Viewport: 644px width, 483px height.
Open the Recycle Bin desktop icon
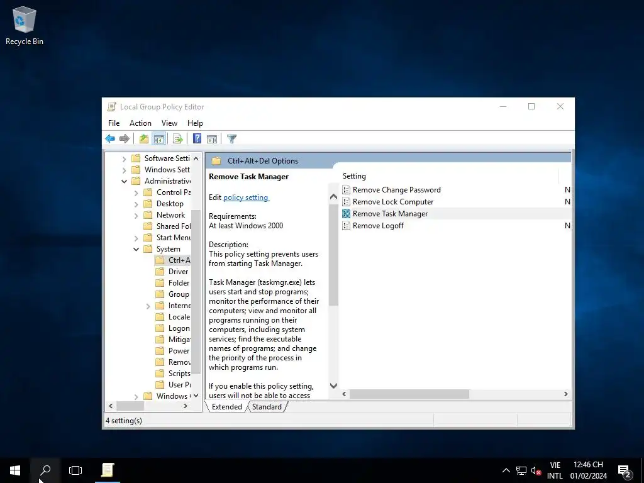click(x=25, y=25)
